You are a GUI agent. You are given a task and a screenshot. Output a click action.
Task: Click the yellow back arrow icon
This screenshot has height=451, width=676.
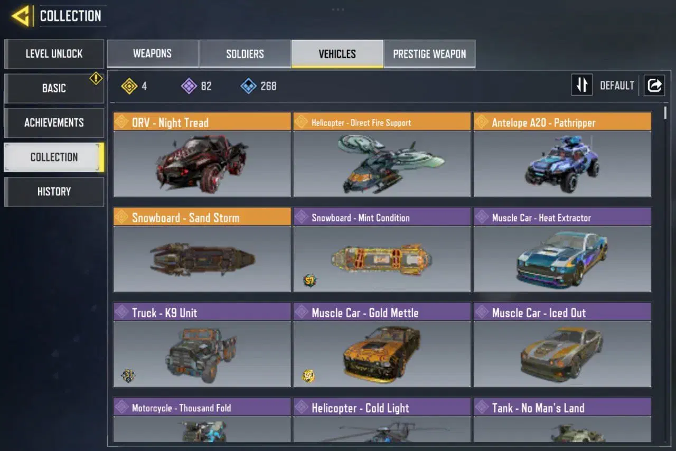coord(21,16)
